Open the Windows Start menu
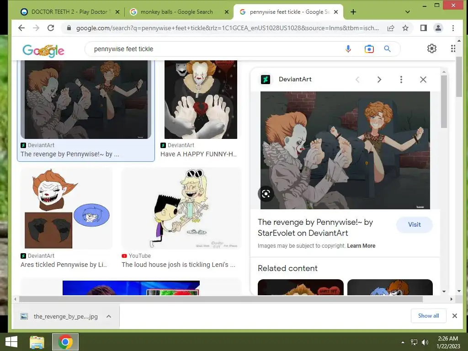Image resolution: width=468 pixels, height=351 pixels. (11, 342)
